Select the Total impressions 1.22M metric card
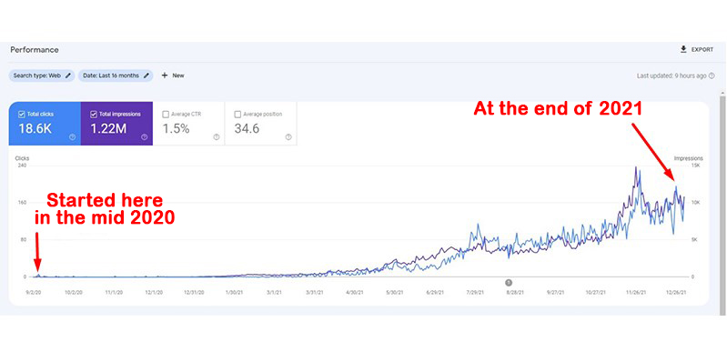 pyautogui.click(x=116, y=124)
